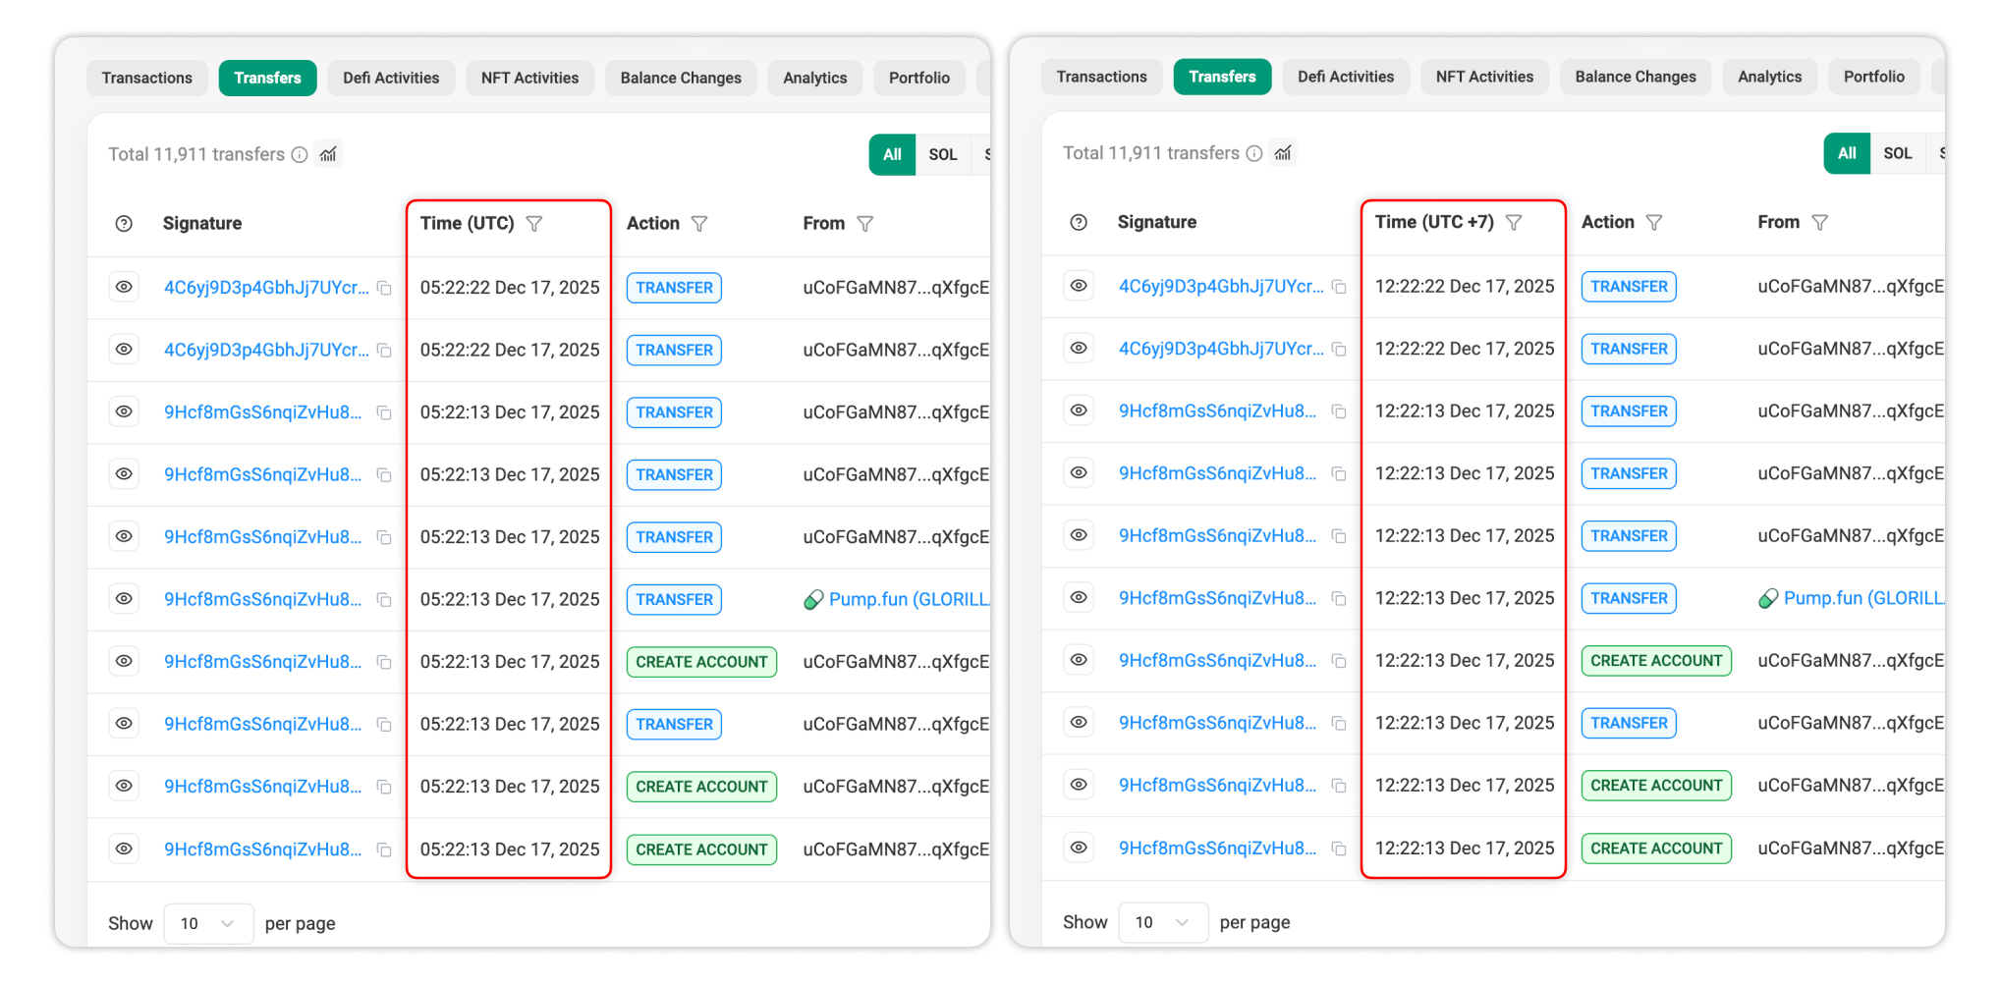Click the Action filter funnel in left panel
The image size is (2000, 986).
coord(699,224)
